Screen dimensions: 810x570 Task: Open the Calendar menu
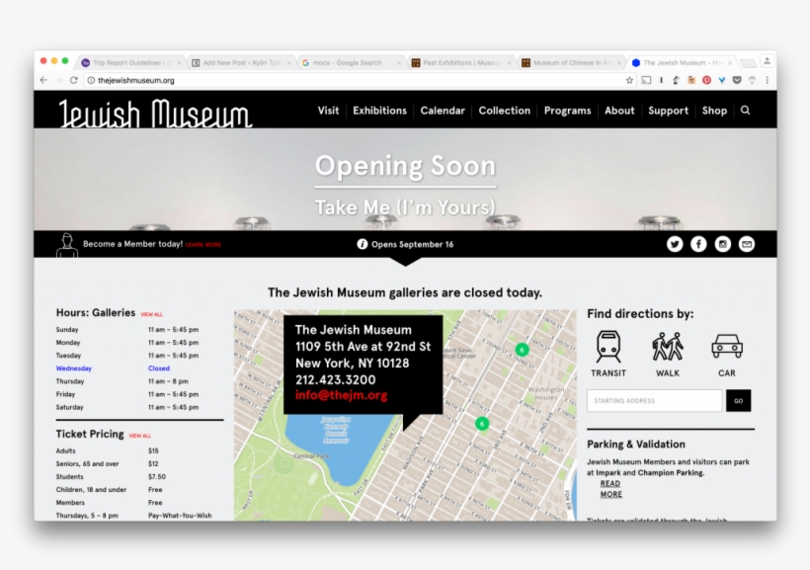[443, 110]
